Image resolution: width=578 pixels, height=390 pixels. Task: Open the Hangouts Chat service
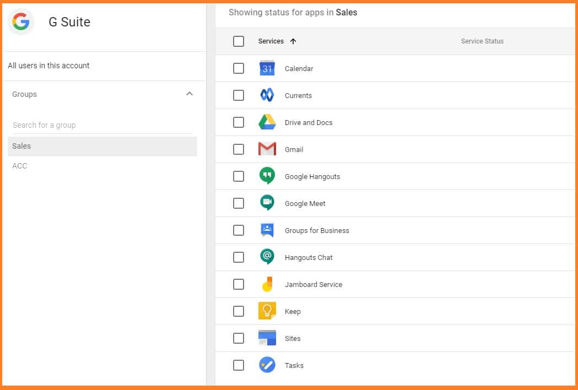[x=309, y=257]
